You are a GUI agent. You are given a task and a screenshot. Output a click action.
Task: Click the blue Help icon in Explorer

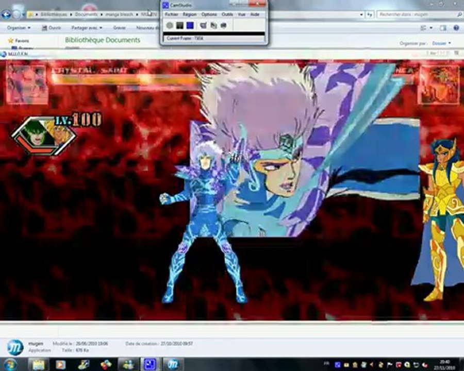(x=456, y=28)
